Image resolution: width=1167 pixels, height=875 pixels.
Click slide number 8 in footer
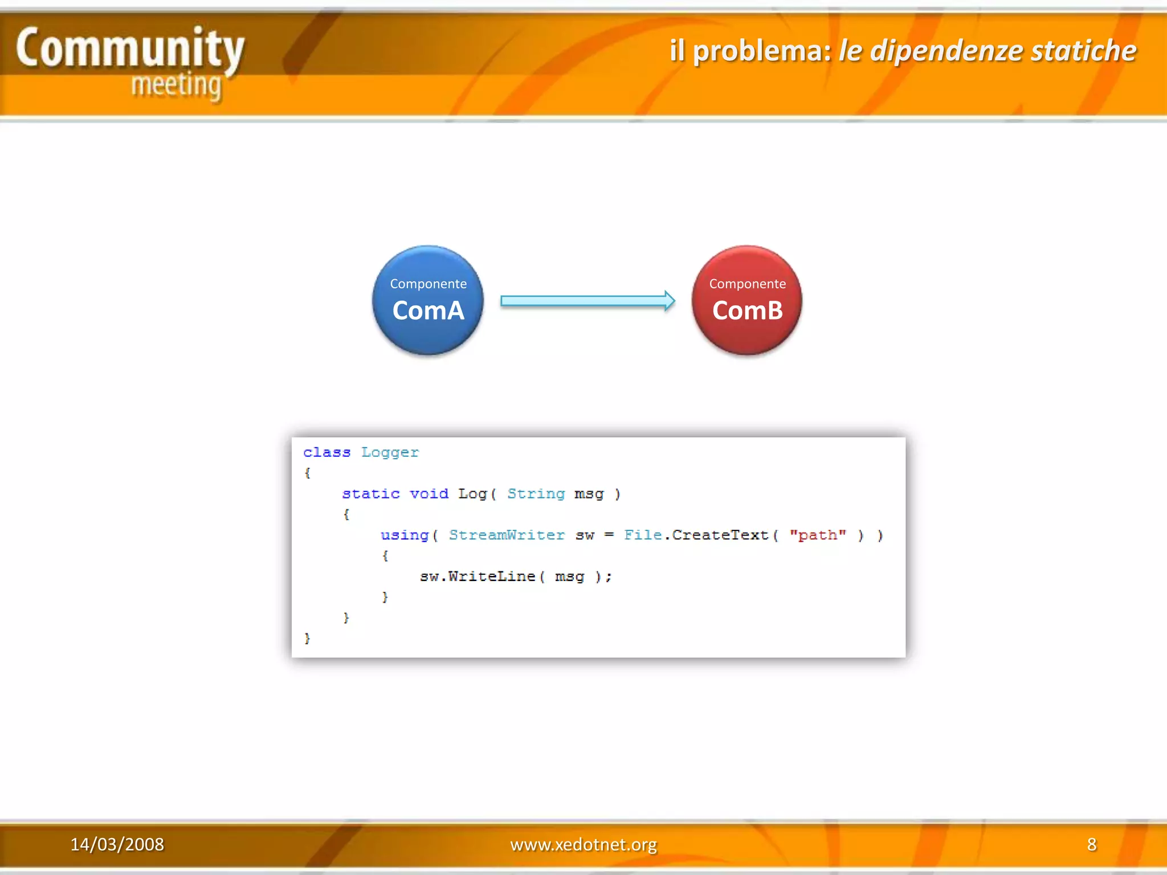(x=1091, y=844)
